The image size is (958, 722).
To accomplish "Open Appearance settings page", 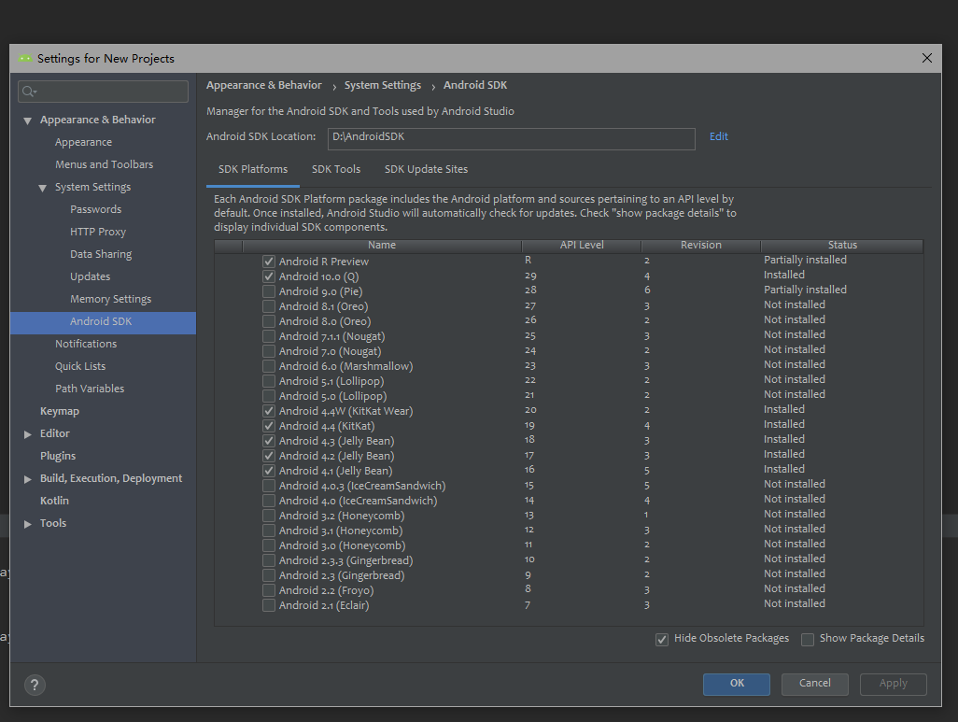I will (x=84, y=143).
